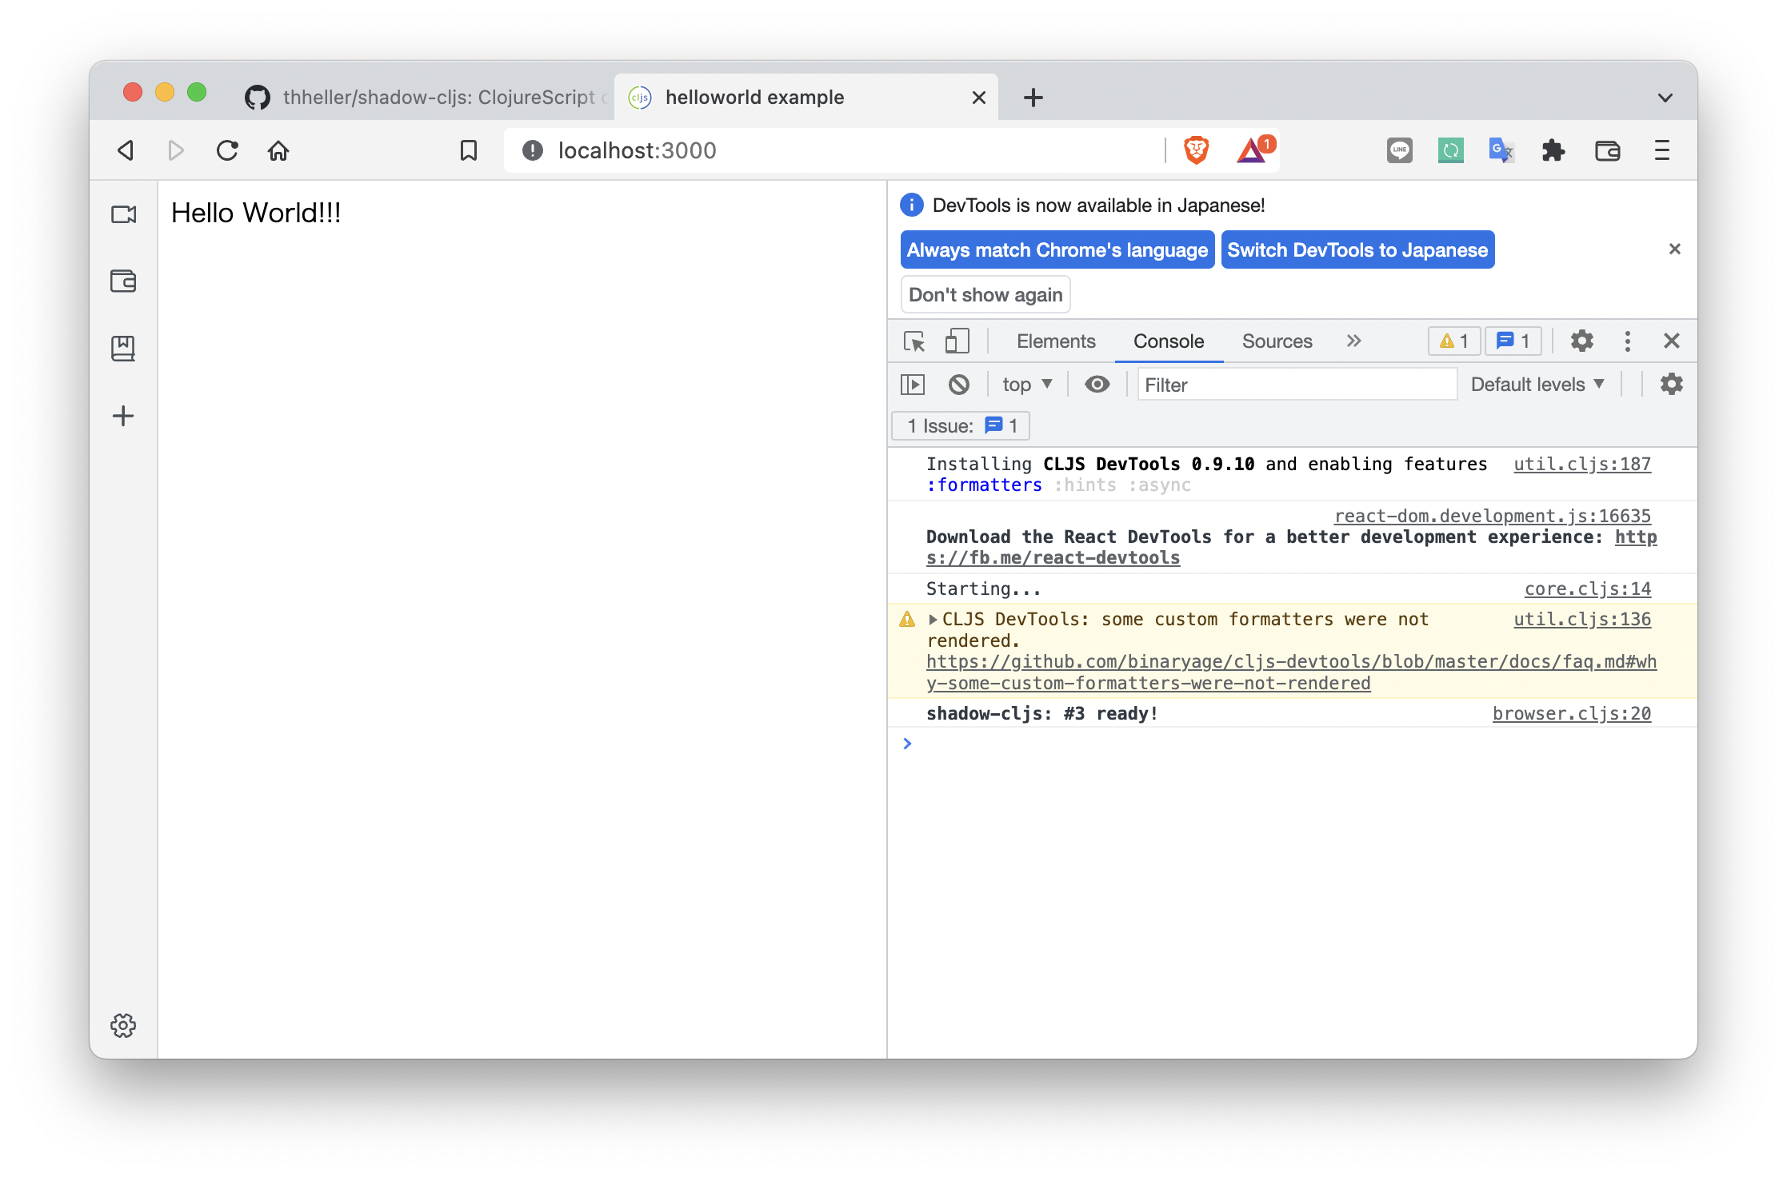This screenshot has height=1177, width=1787.
Task: Toggle the live expression eye icon
Action: click(x=1097, y=385)
